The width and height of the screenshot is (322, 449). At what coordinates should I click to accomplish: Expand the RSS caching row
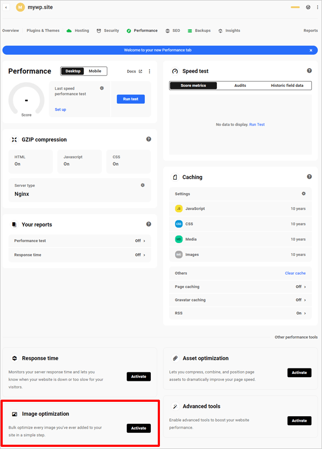303,313
